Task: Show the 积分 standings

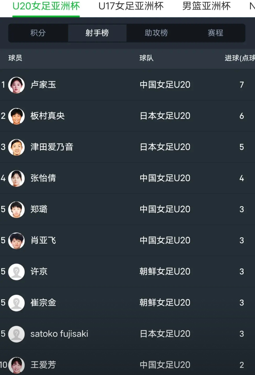Action: coord(38,33)
